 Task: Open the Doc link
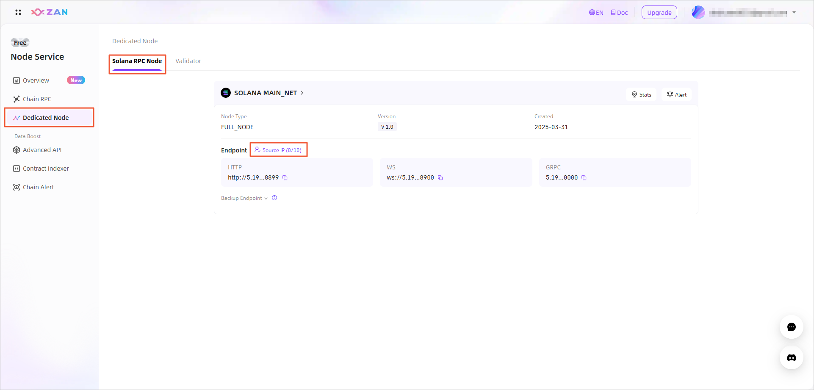tap(619, 13)
